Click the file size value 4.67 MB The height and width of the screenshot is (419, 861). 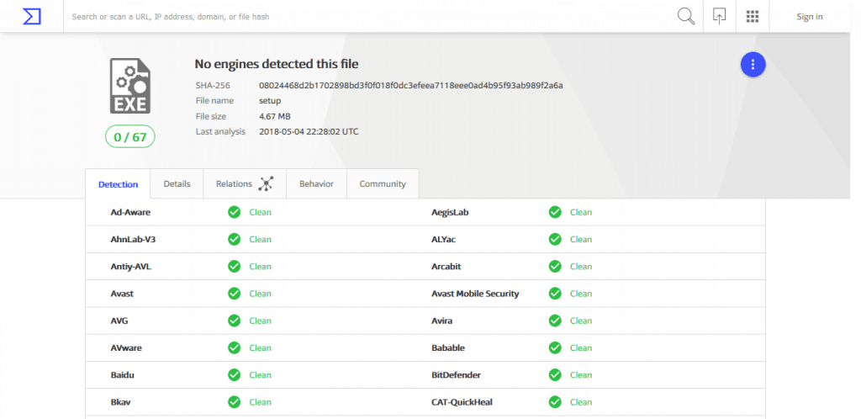pos(275,116)
